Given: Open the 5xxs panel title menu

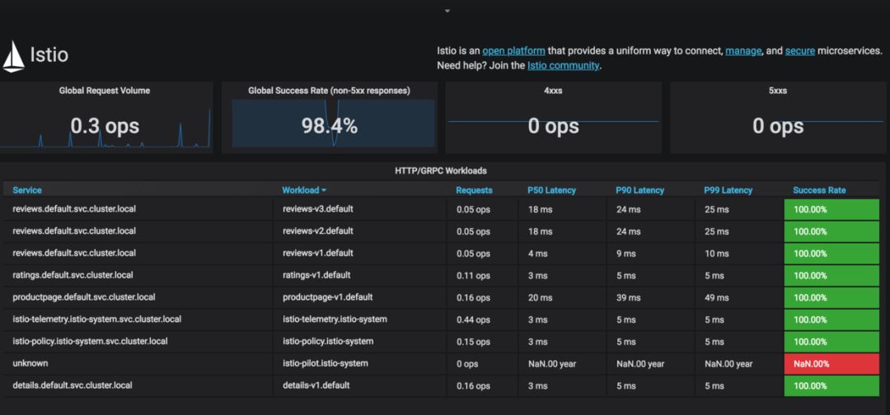Looking at the screenshot, I should (778, 90).
